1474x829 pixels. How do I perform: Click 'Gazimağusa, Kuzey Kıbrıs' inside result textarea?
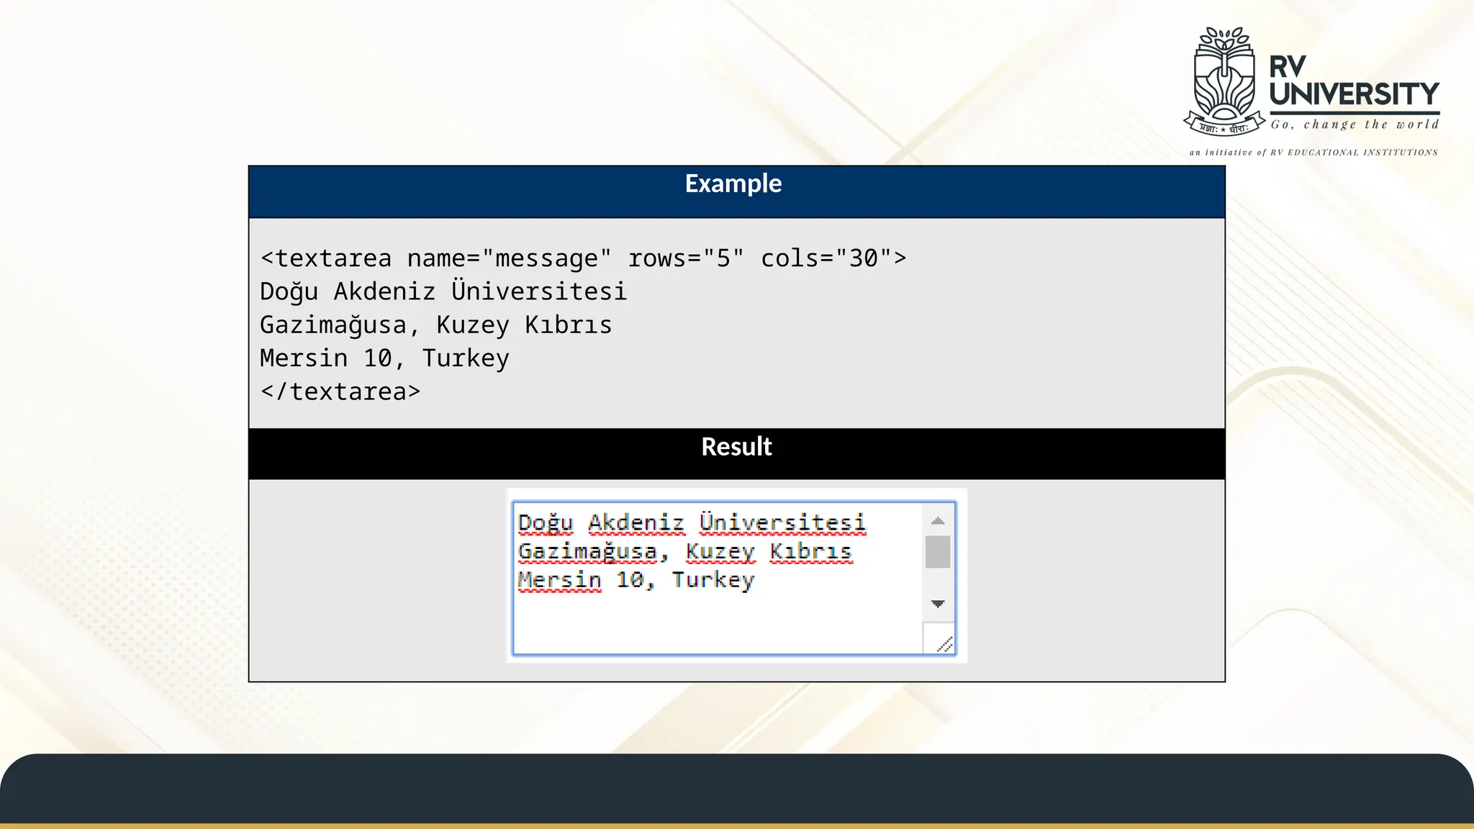[x=684, y=552]
